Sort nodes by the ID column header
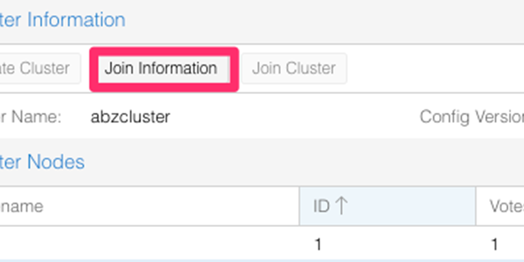 (x=321, y=206)
